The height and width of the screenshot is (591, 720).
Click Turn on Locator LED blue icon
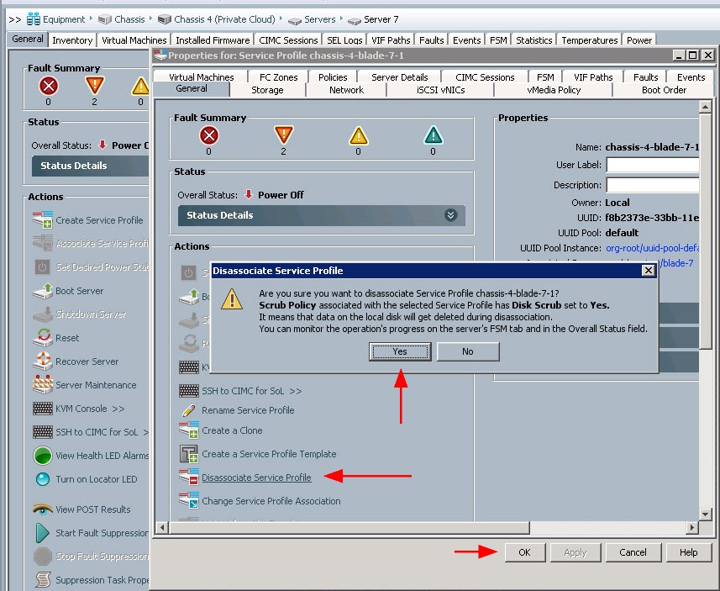[43, 479]
